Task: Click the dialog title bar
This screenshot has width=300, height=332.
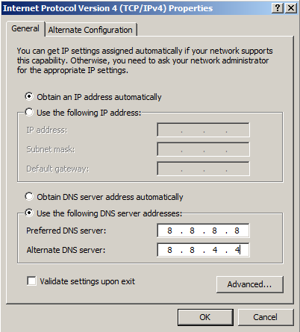Action: pyautogui.click(x=136, y=8)
